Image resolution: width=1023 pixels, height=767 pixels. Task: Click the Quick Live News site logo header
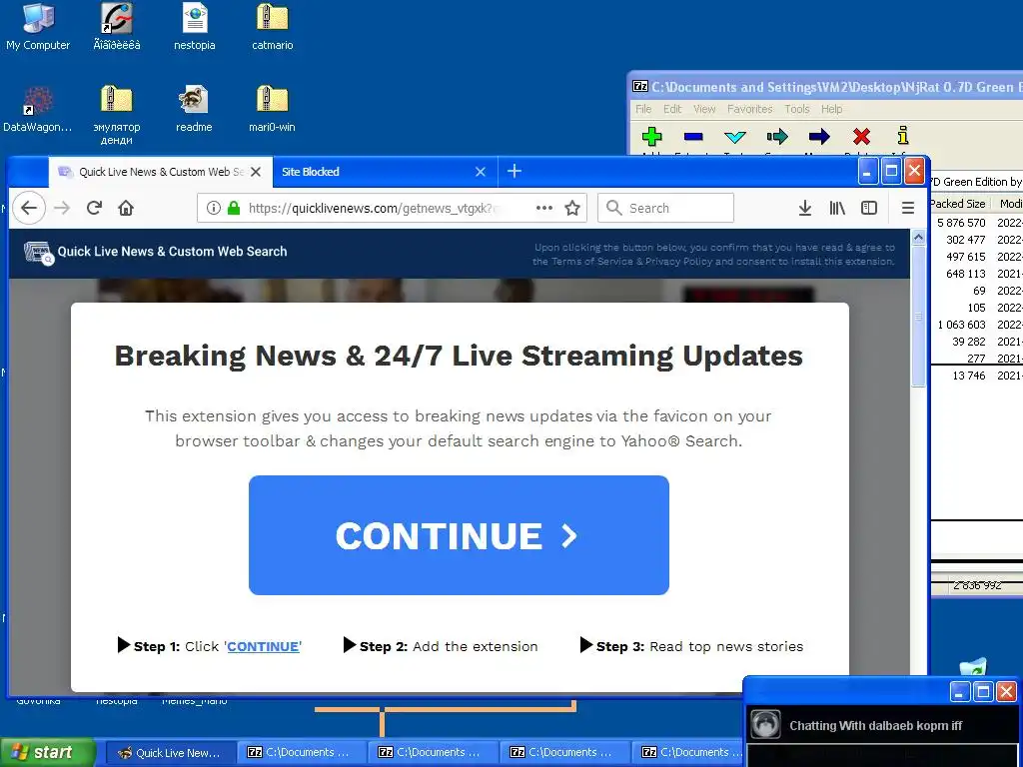pos(155,252)
